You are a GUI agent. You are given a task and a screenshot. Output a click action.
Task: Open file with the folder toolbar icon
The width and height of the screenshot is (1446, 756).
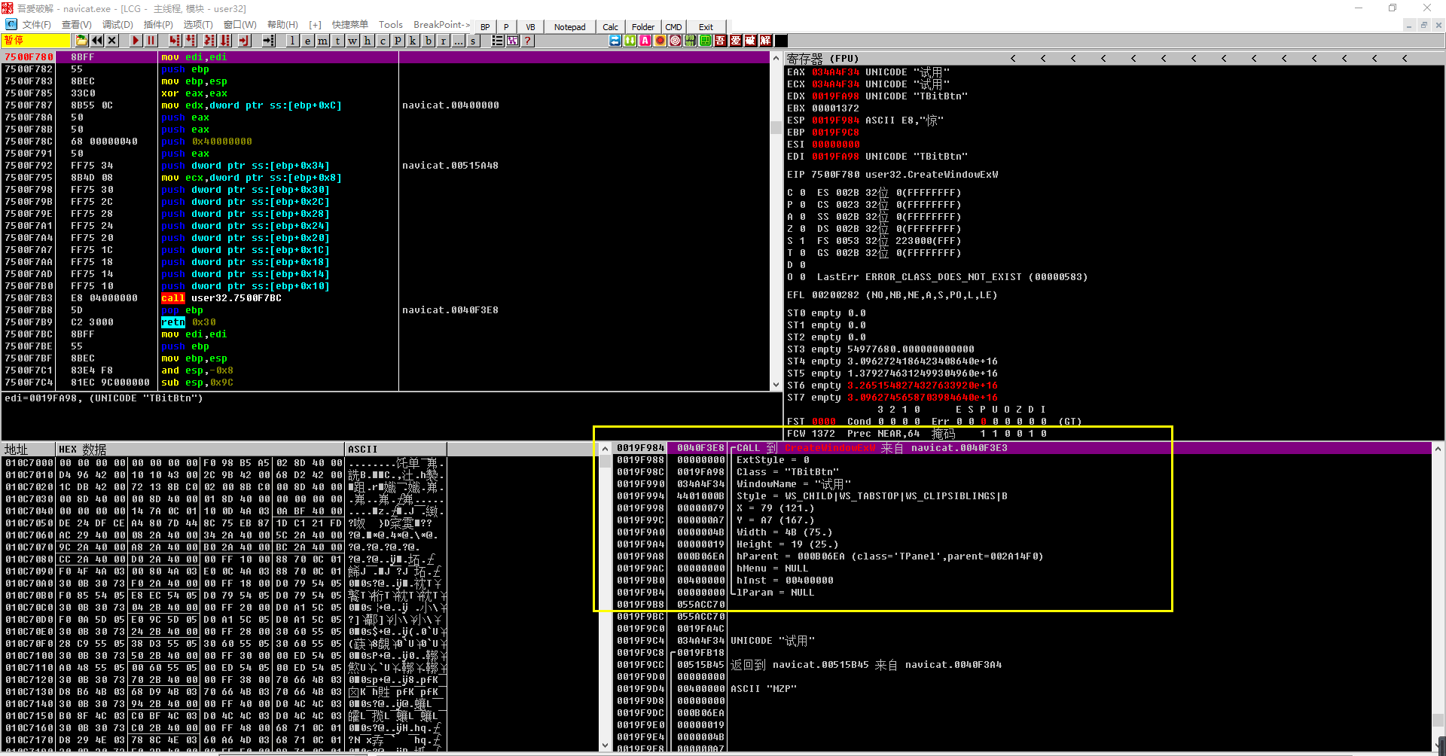(x=81, y=41)
